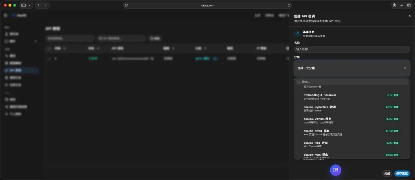Image resolution: width=415 pixels, height=180 pixels.
Task: Select the claude-kiro-逆向 group
Action: [352, 144]
